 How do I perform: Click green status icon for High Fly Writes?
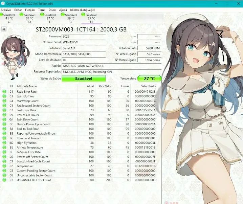click(x=4, y=143)
